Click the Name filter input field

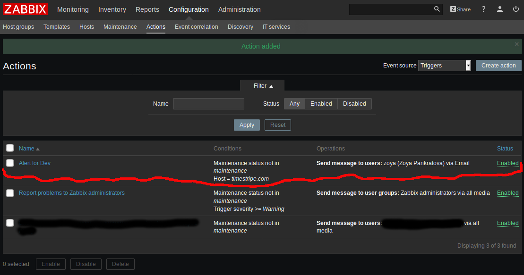(208, 104)
